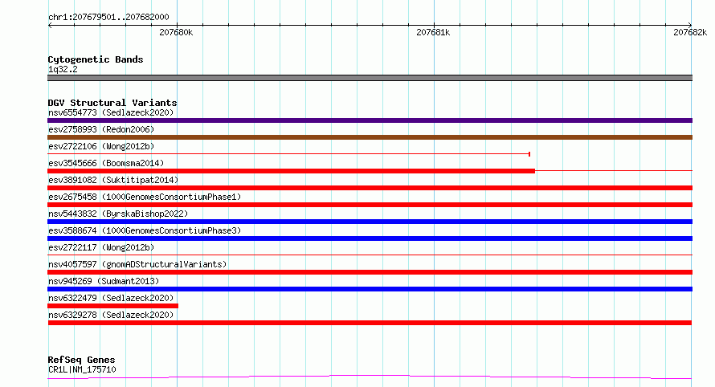Click the thin red esv2722117 variant line
This screenshot has height=387, width=715.
coord(370,255)
